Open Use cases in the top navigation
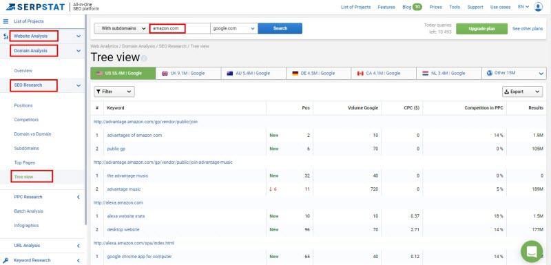Screen dimensions: 551x265 point(501,7)
